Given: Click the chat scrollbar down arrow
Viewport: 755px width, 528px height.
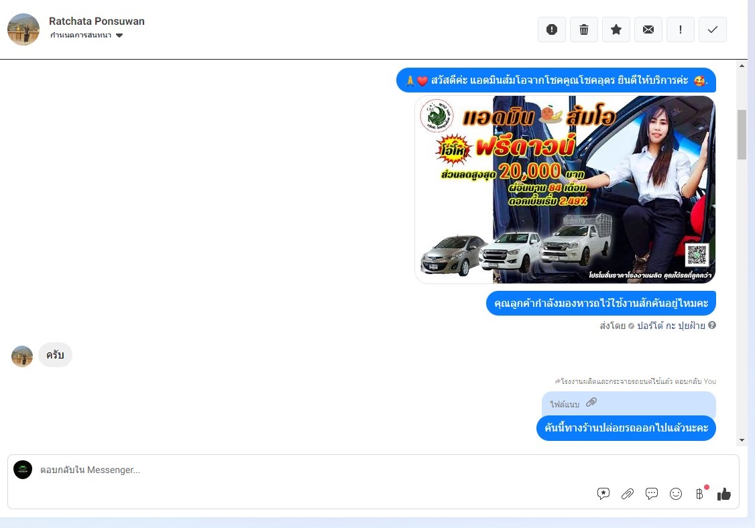Looking at the screenshot, I should 742,440.
